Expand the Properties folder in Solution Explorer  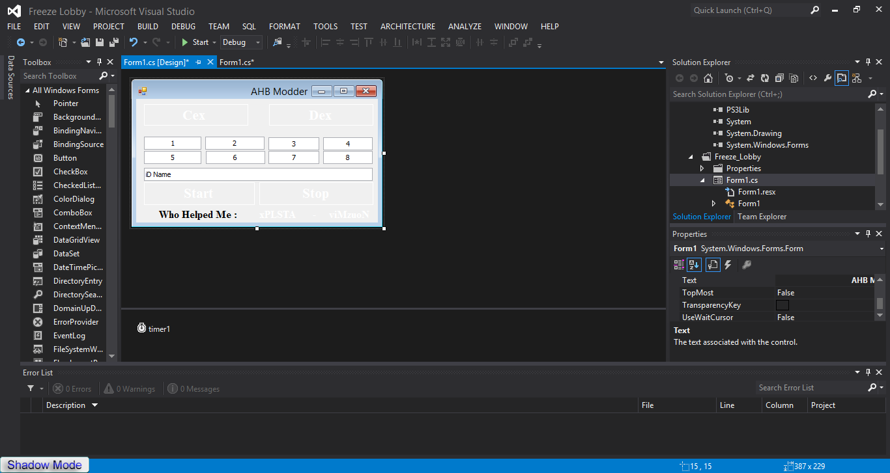[x=702, y=169]
